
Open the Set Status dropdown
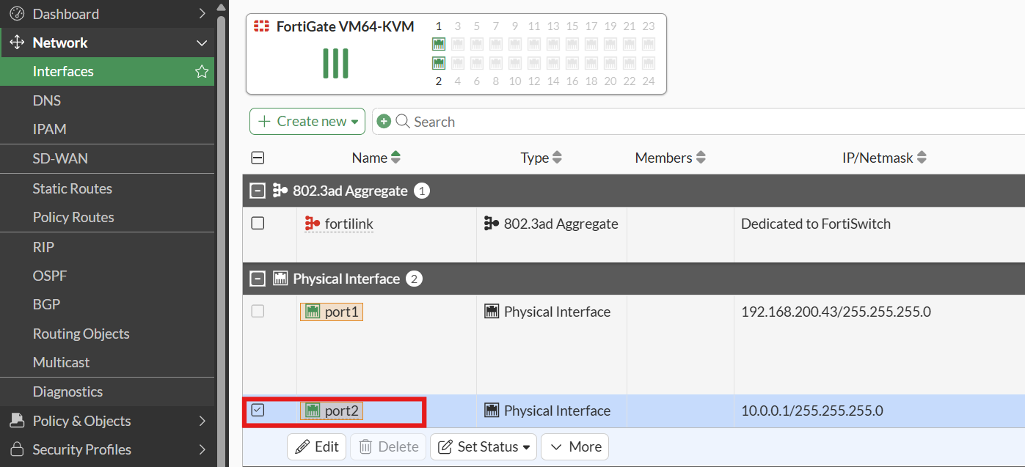(x=484, y=446)
